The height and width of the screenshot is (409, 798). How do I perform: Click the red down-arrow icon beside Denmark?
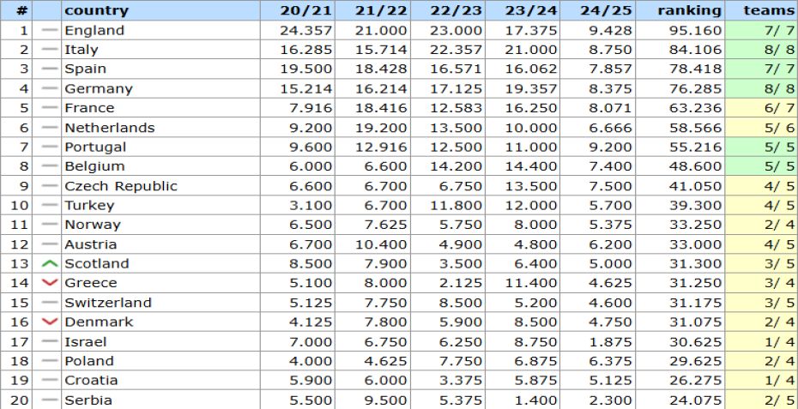point(50,322)
